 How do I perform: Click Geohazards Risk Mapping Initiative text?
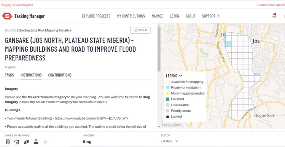45,30
